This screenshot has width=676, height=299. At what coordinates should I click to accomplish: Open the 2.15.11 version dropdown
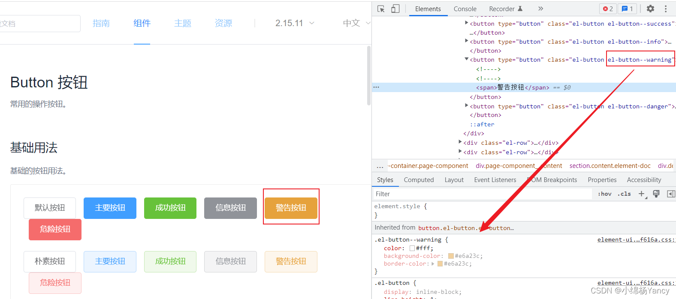(295, 23)
